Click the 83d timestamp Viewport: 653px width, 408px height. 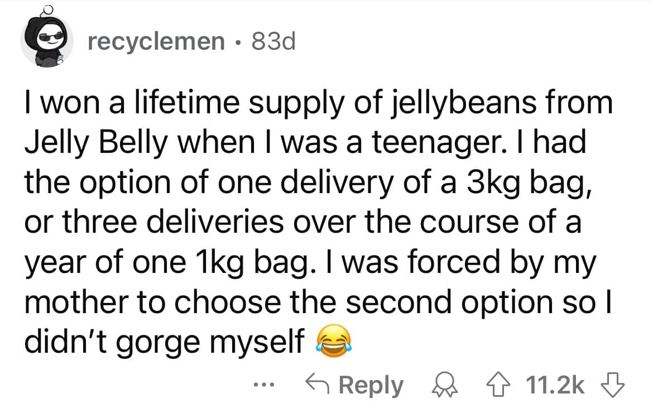273,42
